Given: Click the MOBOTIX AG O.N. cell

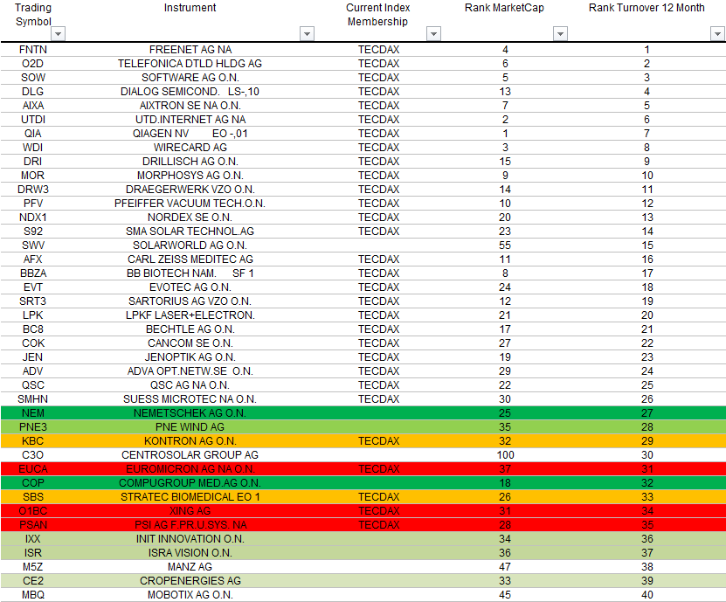Looking at the screenshot, I should point(190,595).
